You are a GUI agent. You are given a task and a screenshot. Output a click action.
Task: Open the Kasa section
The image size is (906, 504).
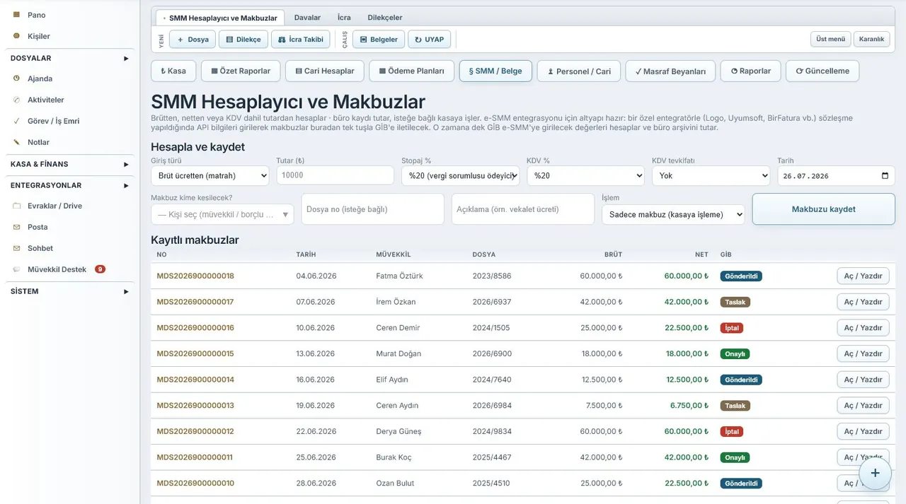pos(173,71)
